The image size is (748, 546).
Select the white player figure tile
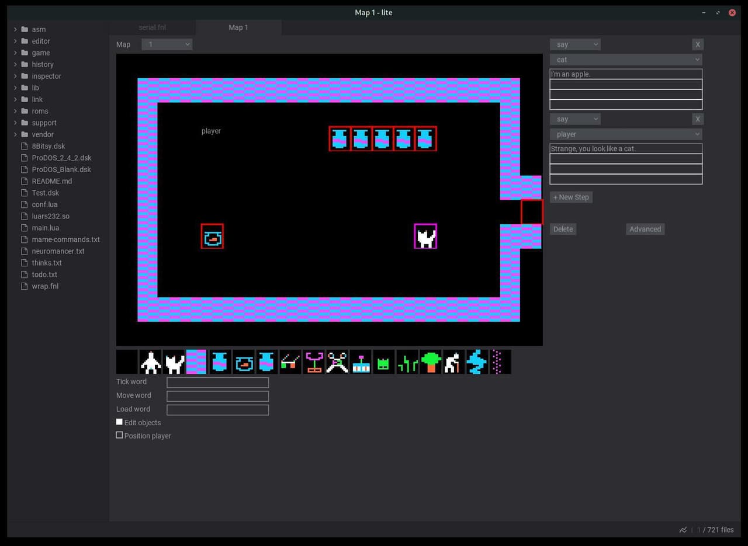(x=150, y=362)
